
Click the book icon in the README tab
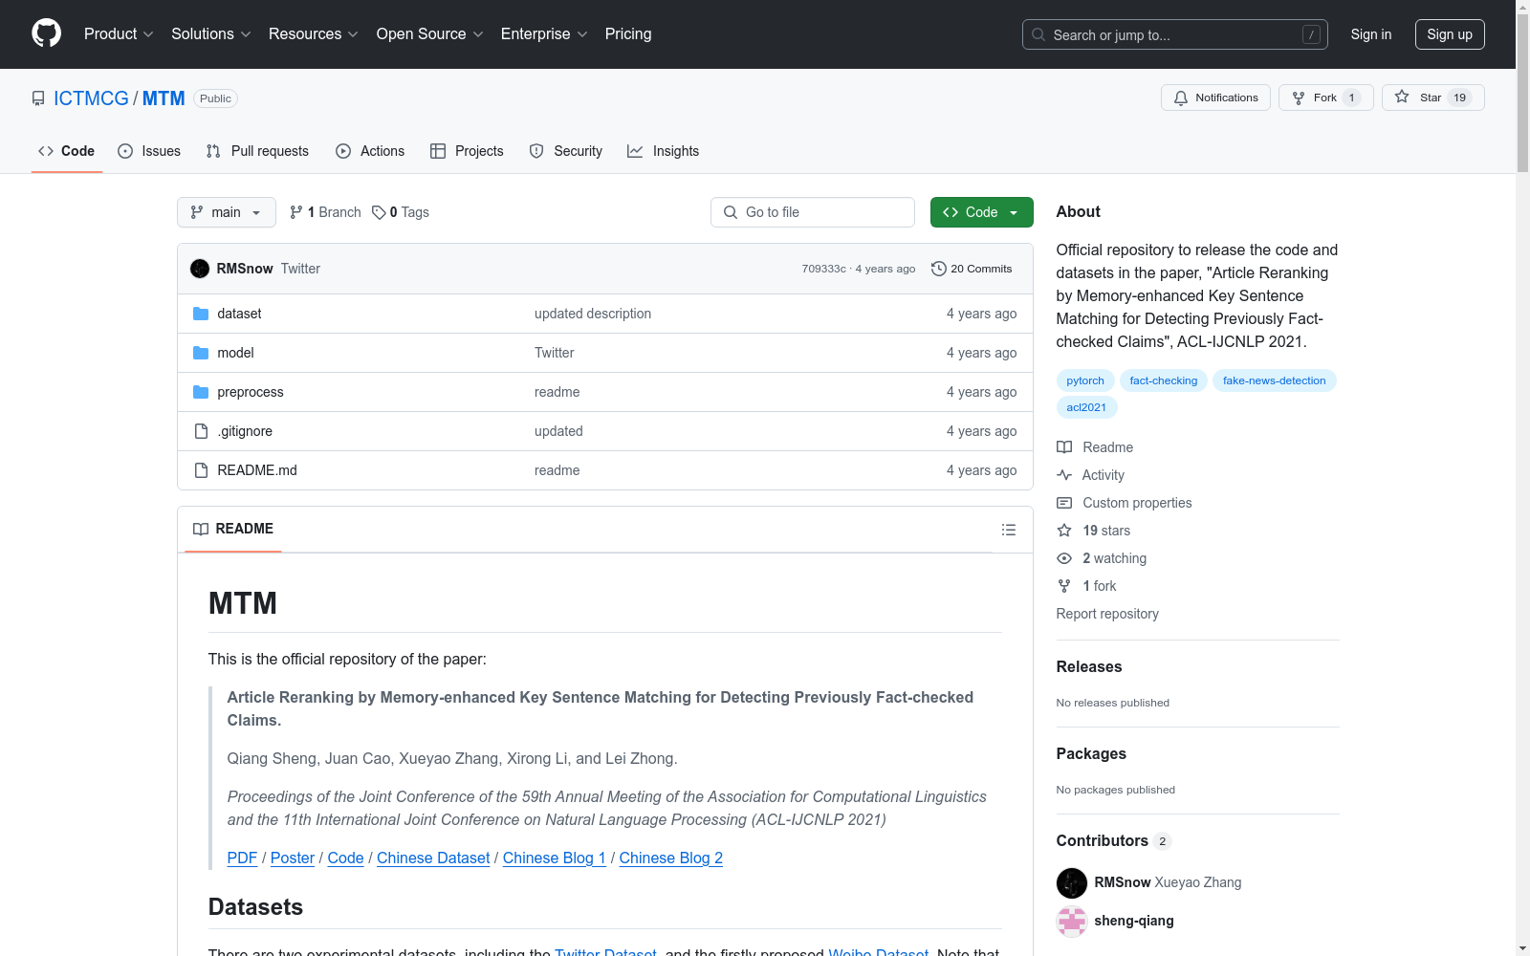point(201,529)
